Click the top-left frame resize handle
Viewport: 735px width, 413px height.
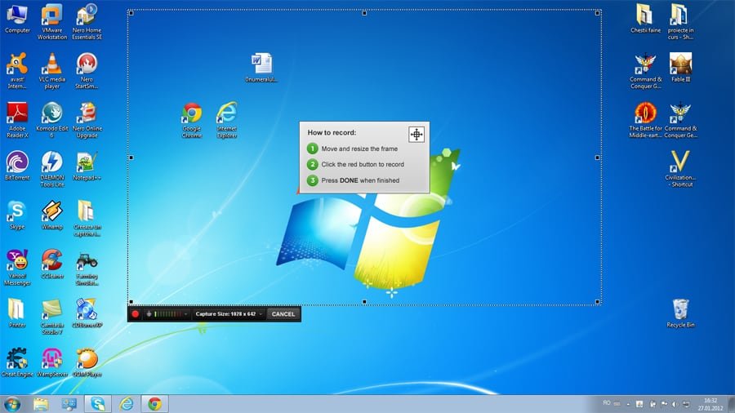(131, 13)
